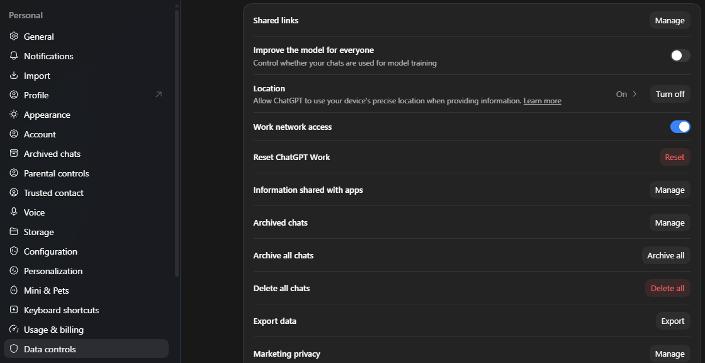Viewport: 705px width, 363px height.
Task: Open Import in the sidebar
Action: click(86, 75)
